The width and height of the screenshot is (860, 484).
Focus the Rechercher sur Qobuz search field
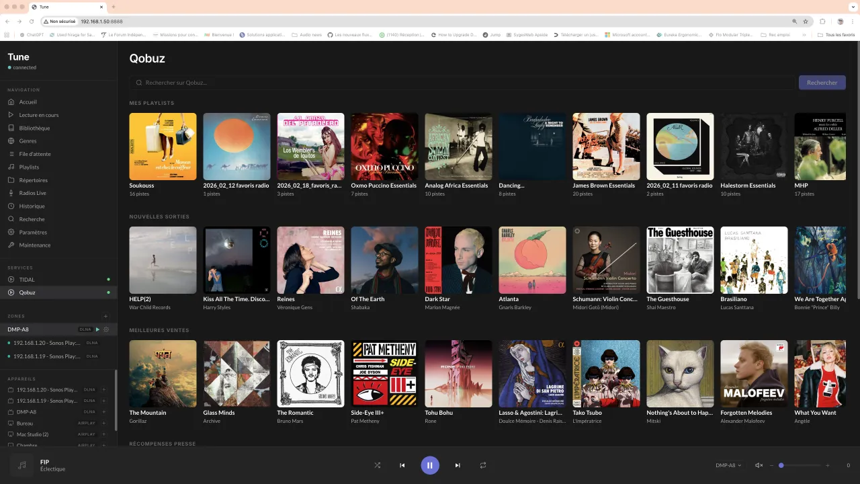click(x=462, y=83)
